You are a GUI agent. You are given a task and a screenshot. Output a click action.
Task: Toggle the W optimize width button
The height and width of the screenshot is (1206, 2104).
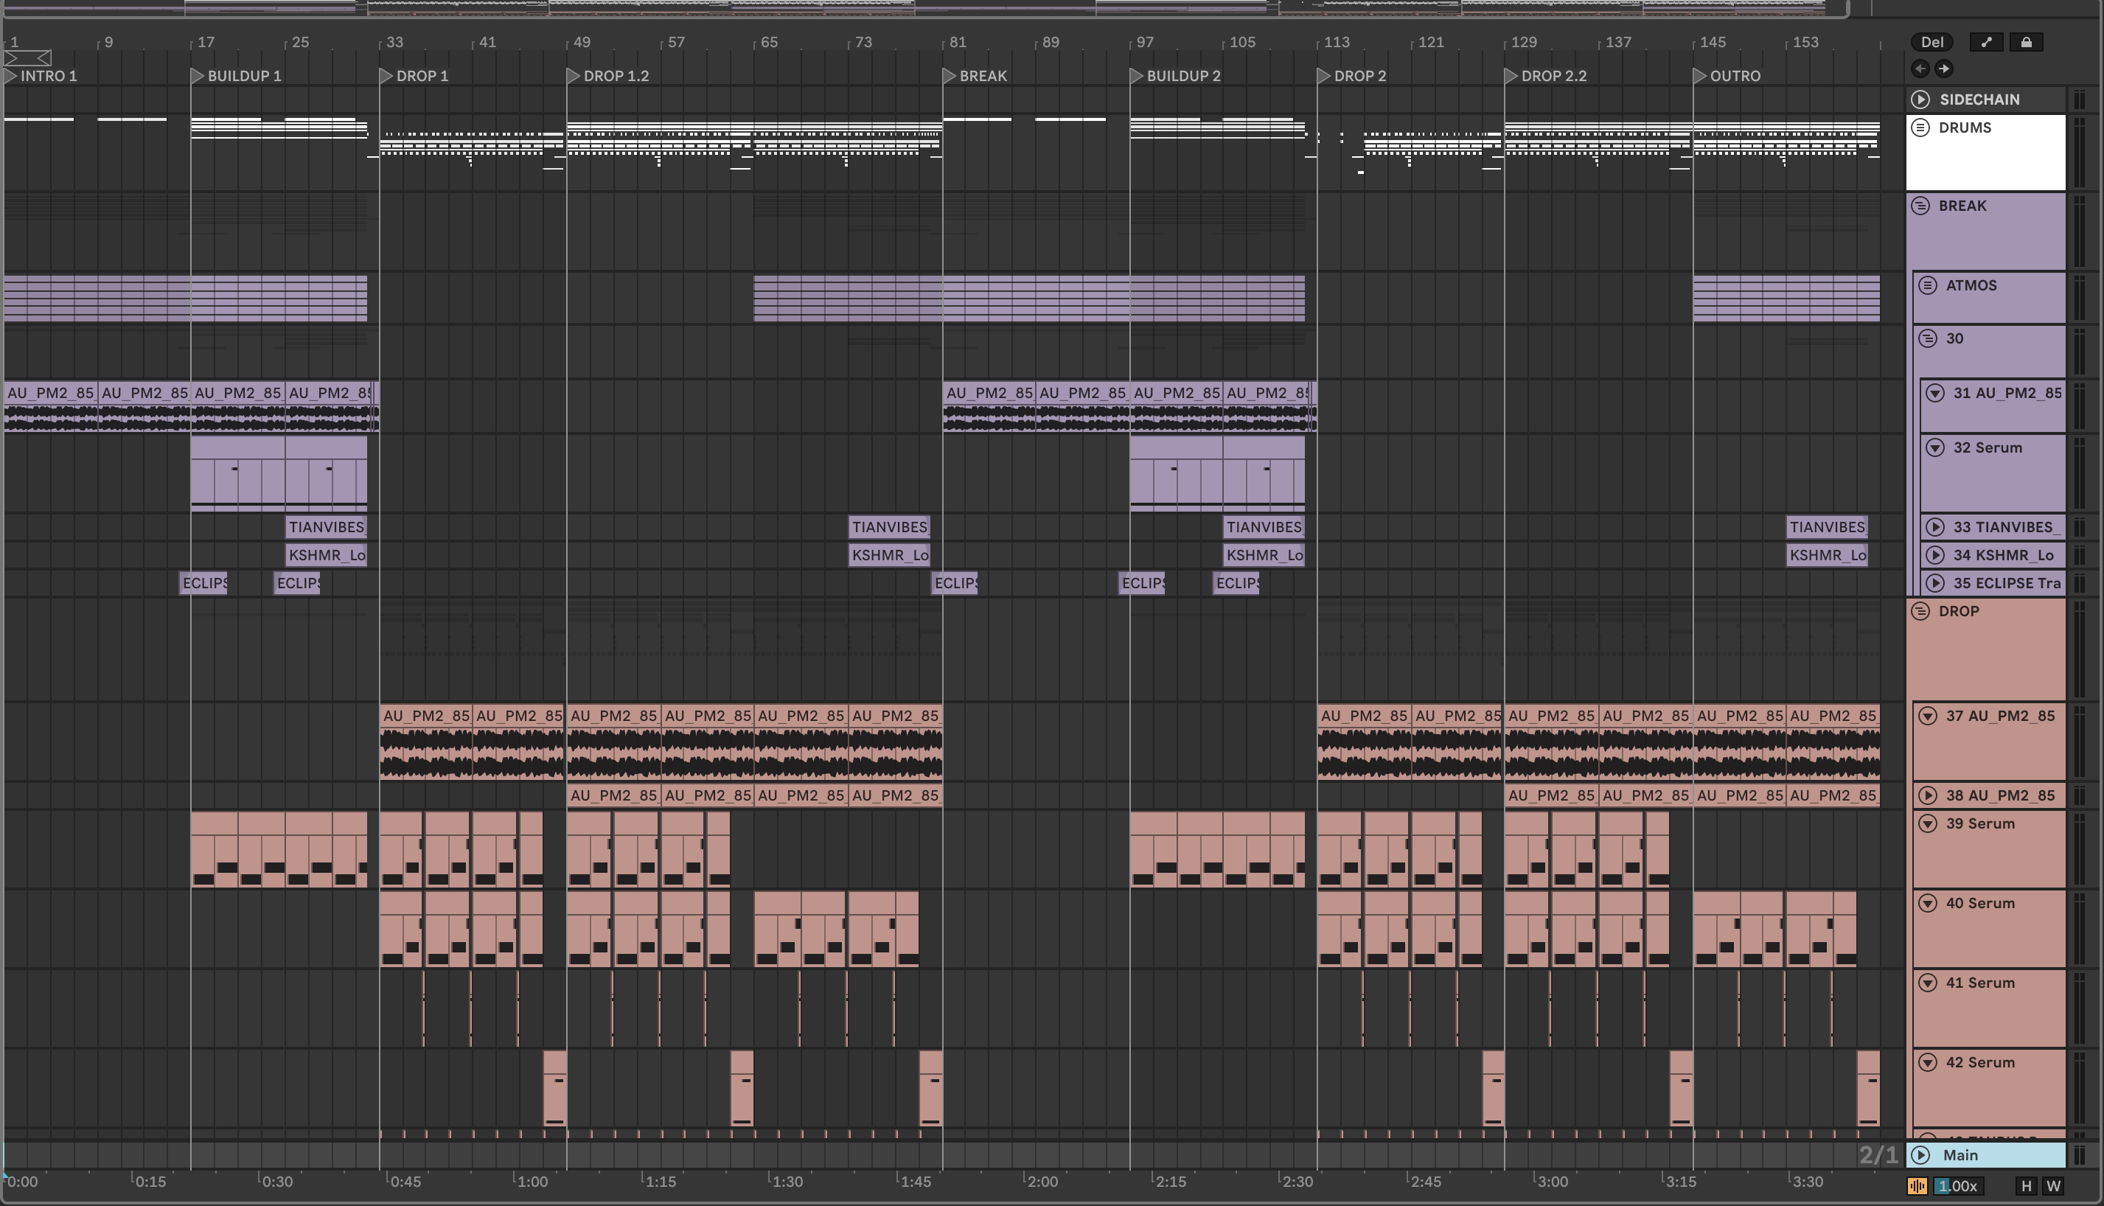click(2052, 1186)
